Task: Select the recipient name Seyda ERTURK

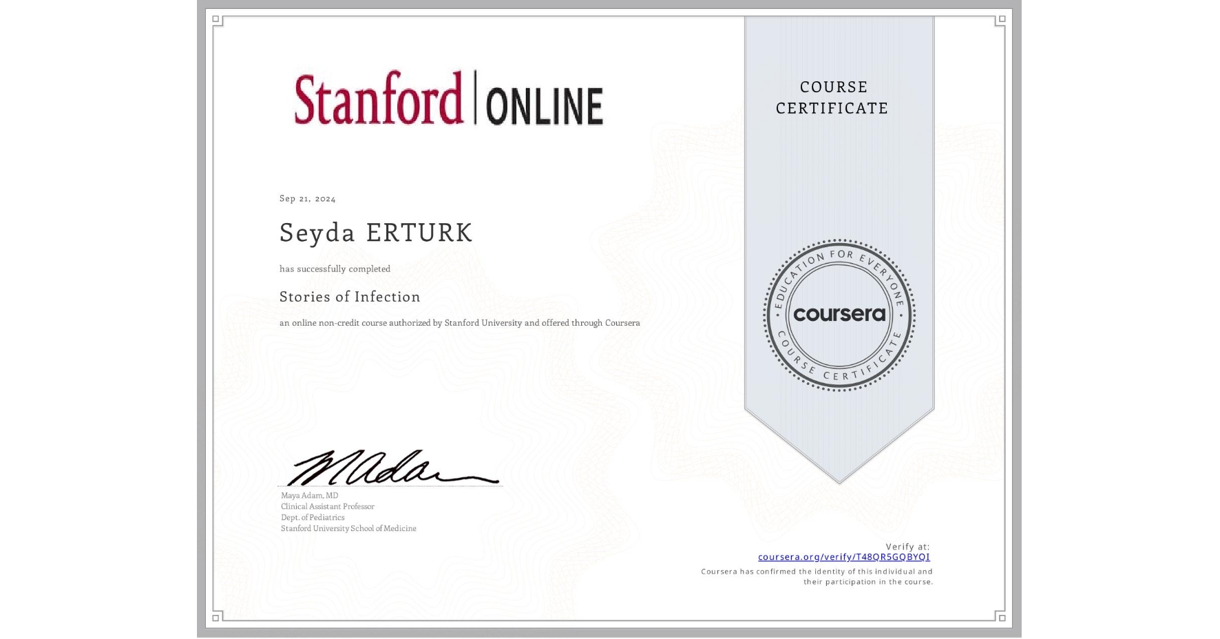Action: (x=376, y=233)
